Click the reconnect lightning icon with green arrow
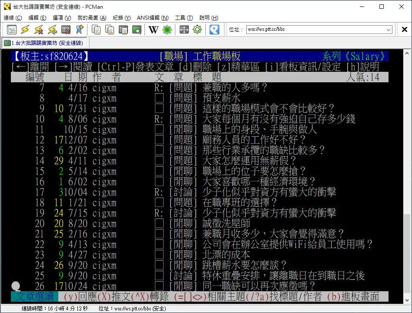Screen dimensions: 412x313 52,30
